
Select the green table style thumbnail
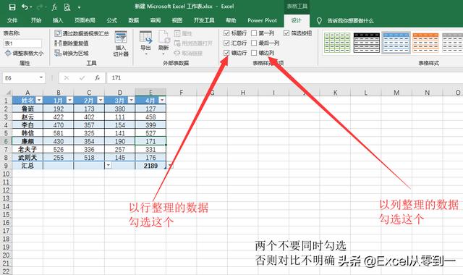pos(337,43)
